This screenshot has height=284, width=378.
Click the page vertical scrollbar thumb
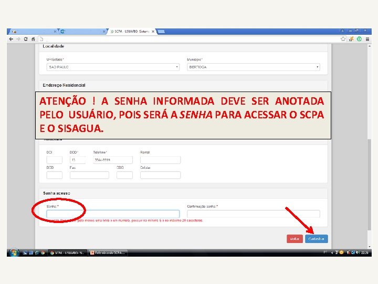point(369,185)
